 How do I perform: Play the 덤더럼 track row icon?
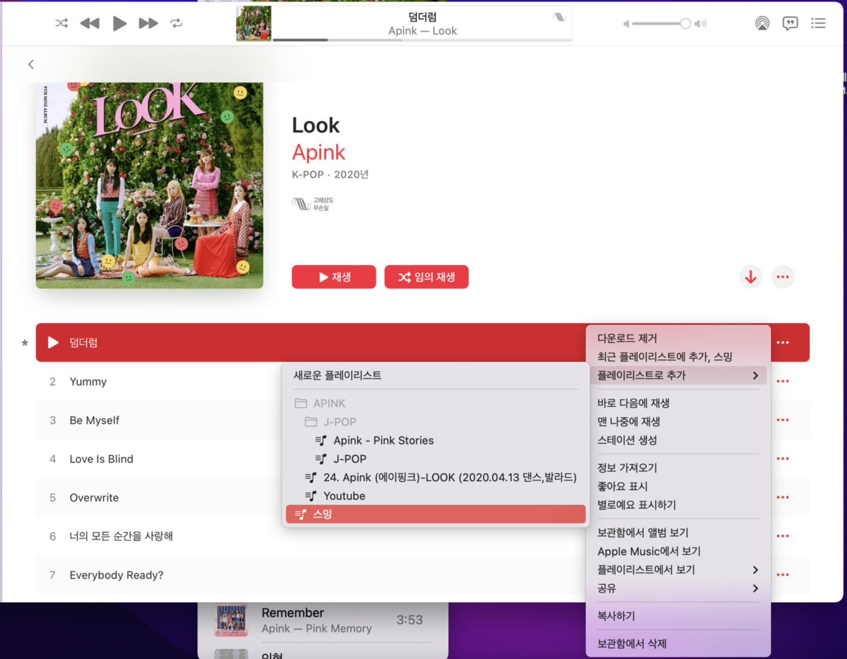coord(53,342)
